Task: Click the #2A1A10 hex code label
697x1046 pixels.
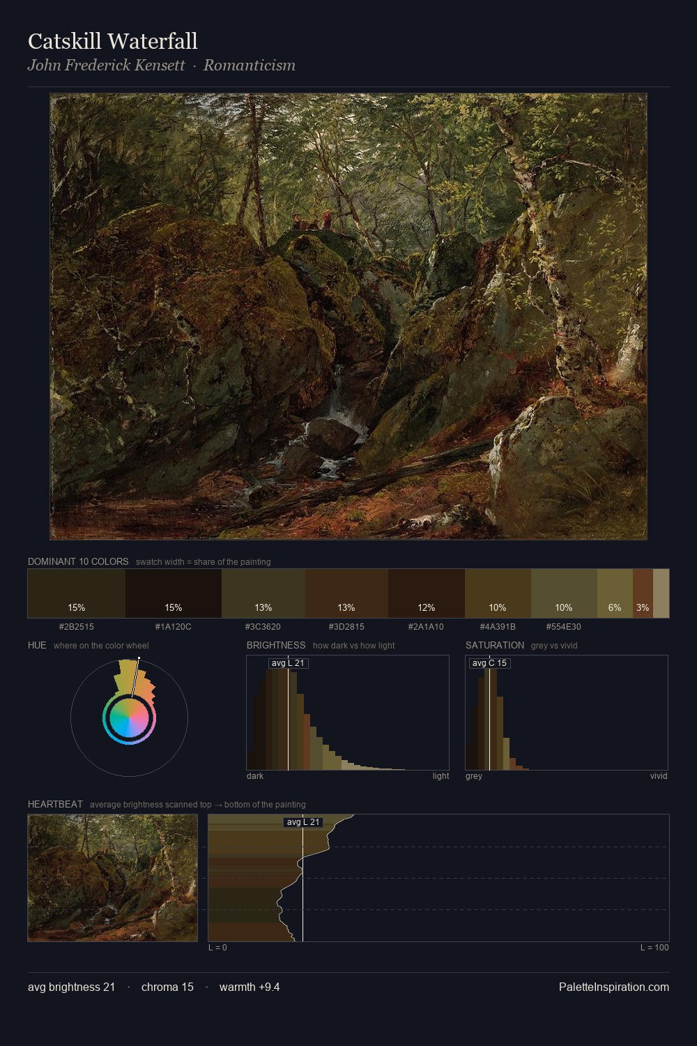Action: click(427, 627)
